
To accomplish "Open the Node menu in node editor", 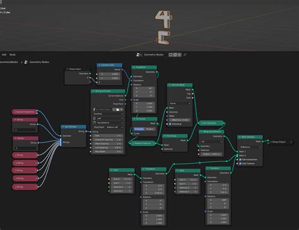I will (13, 55).
